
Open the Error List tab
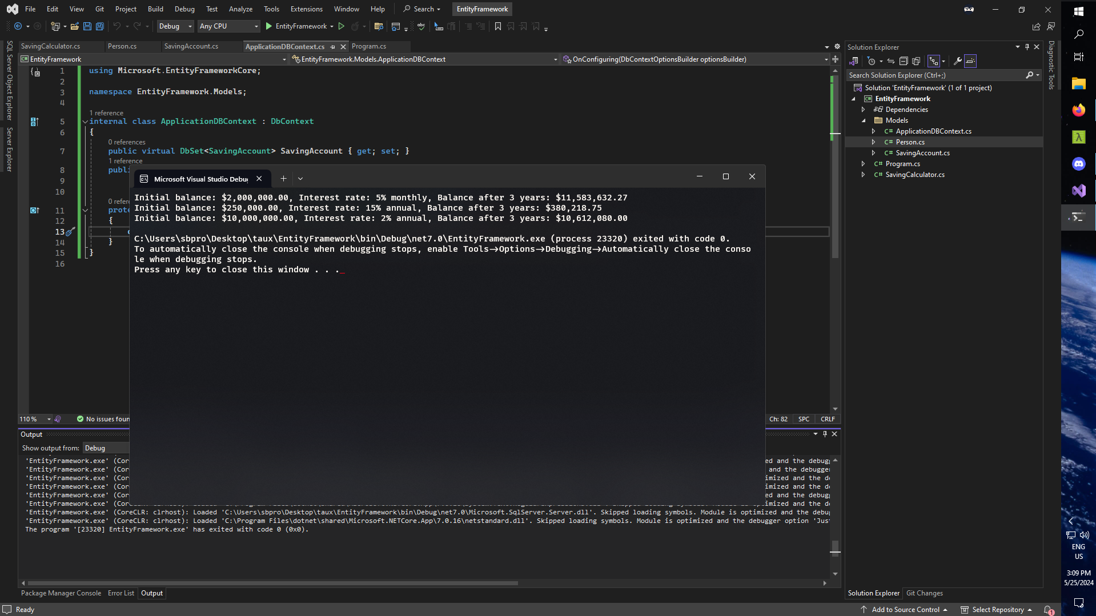121,594
